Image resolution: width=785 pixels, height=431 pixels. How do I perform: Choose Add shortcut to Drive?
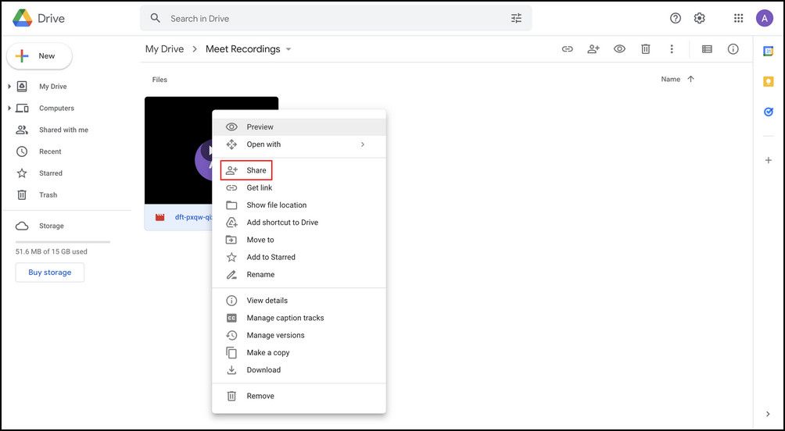point(299,223)
